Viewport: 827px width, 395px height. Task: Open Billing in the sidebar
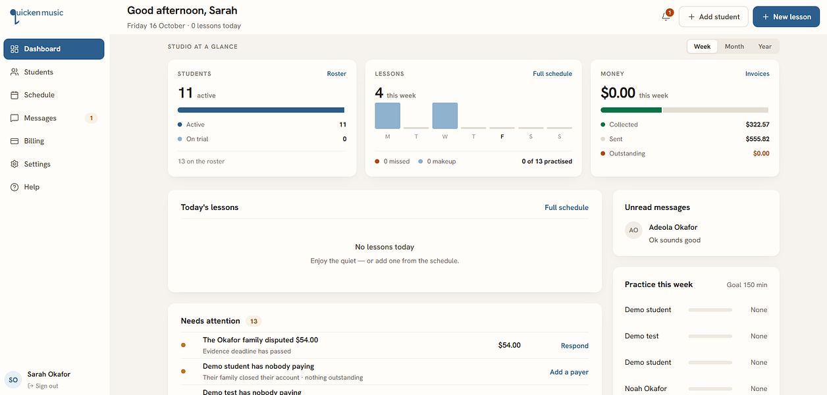(x=54, y=142)
